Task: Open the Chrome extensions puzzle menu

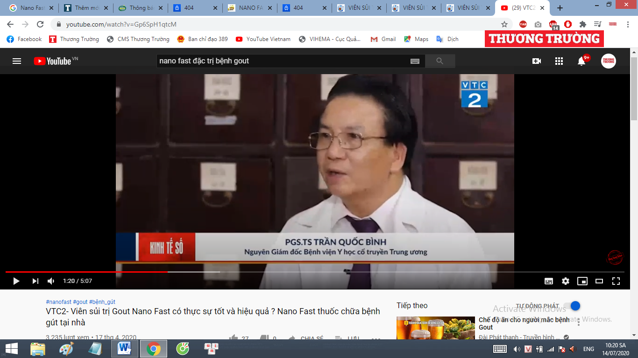Action: pyautogui.click(x=582, y=24)
